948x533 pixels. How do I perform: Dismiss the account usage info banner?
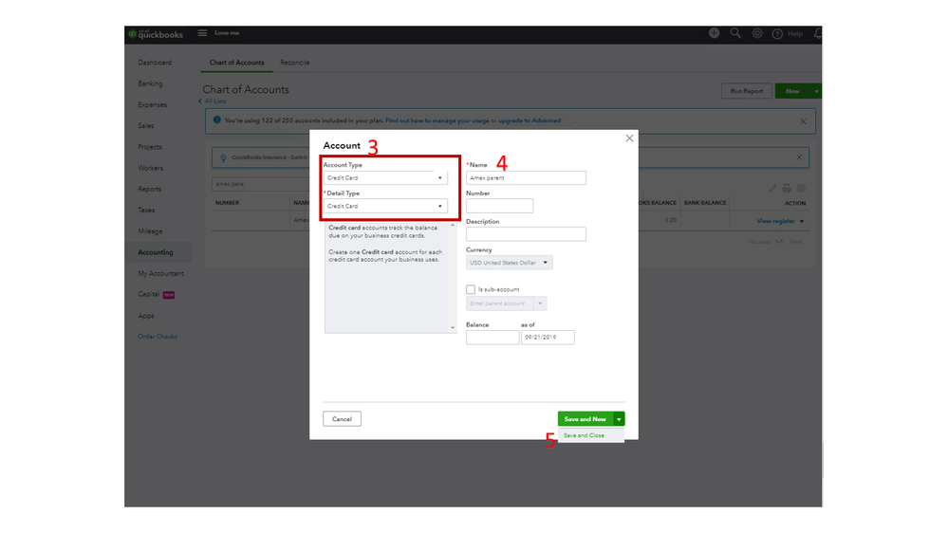coord(803,121)
